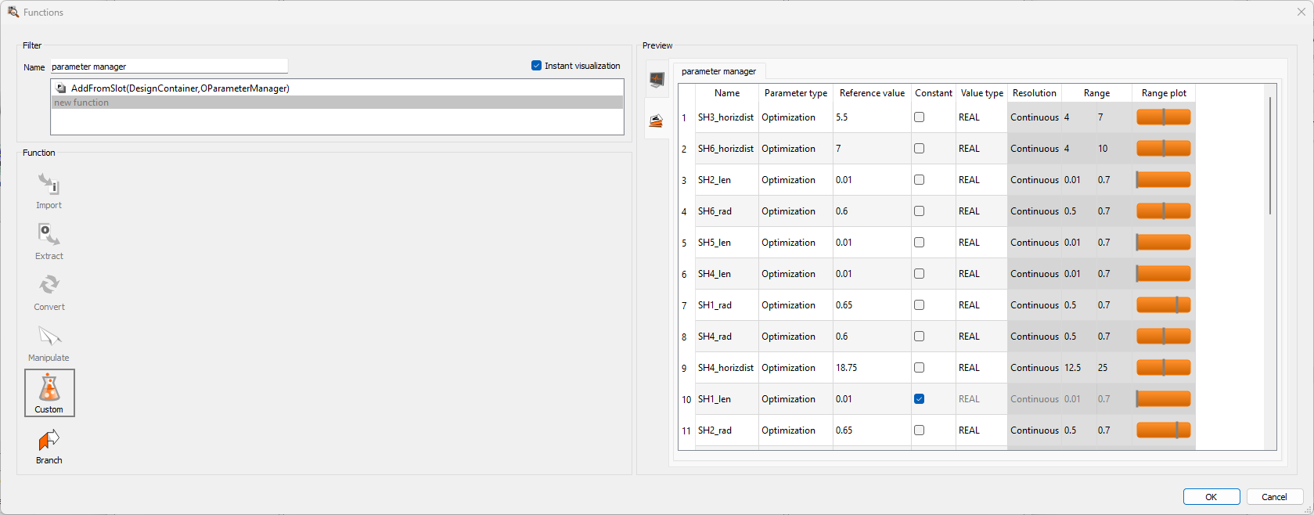The height and width of the screenshot is (515, 1314).
Task: Click the Name filter text field
Action: pos(169,67)
